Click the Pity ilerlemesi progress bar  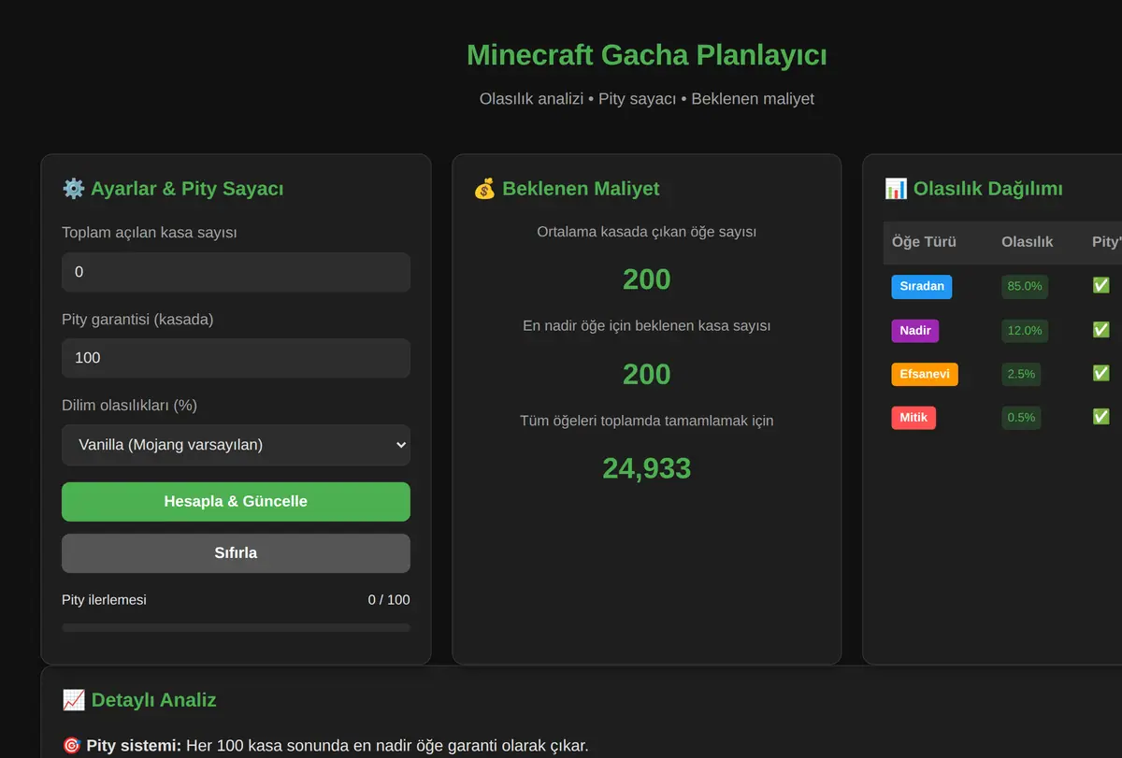pyautogui.click(x=236, y=628)
